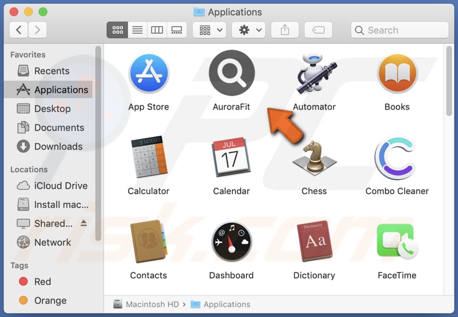Close the Finder window
Screen dimensions: 458x317
(x=14, y=12)
